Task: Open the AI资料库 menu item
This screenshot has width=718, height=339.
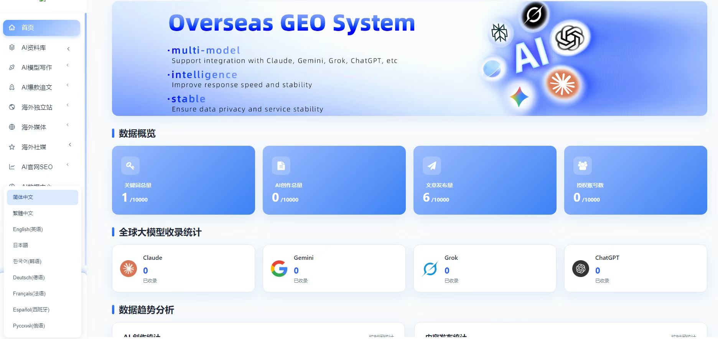Action: (x=41, y=47)
